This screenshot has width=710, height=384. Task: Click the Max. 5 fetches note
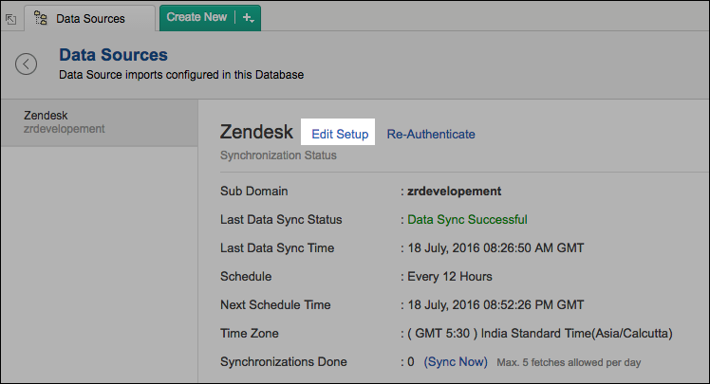coord(569,362)
